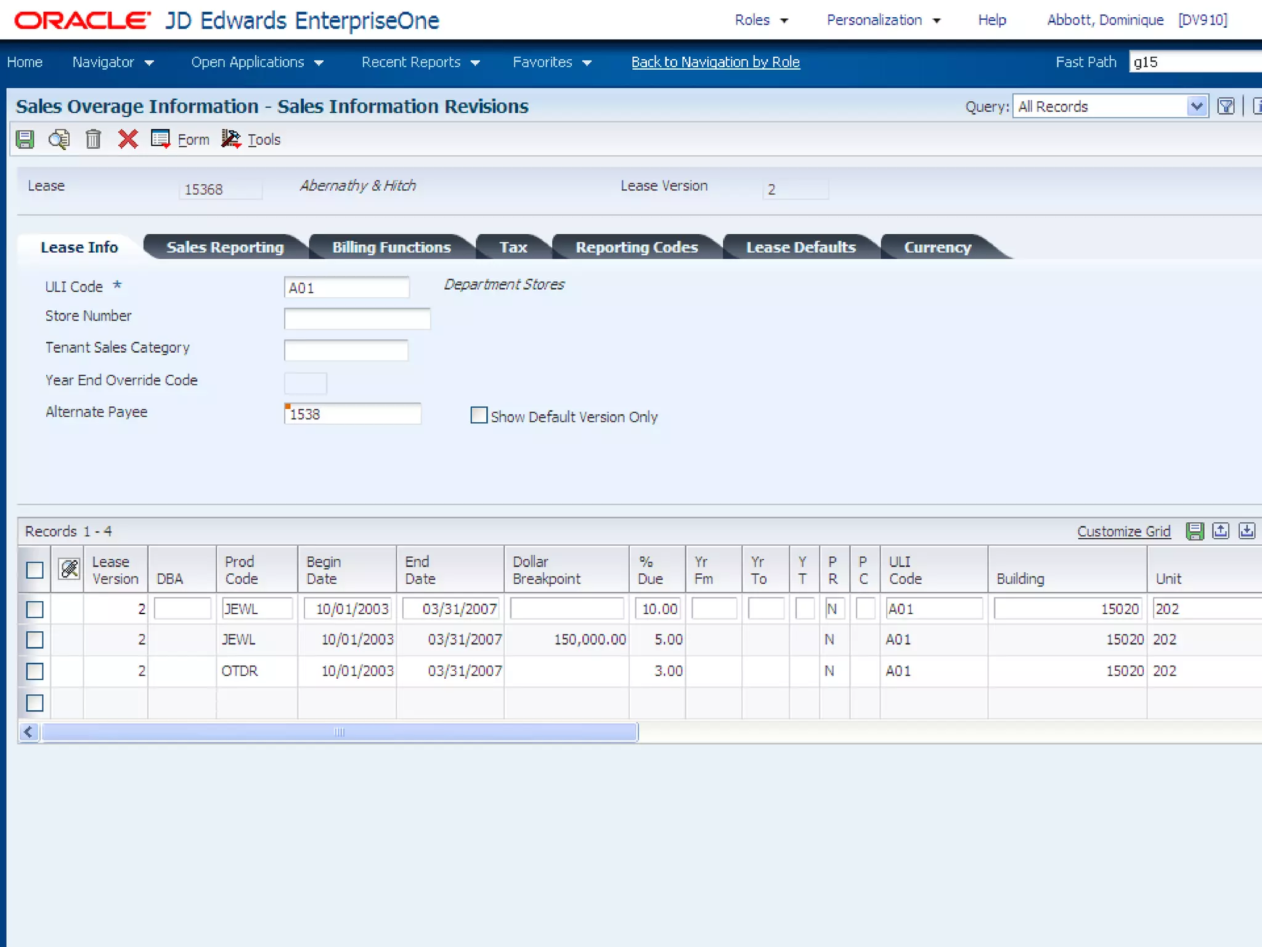The image size is (1262, 947).
Task: Click the Abbott, Dominique user link
Action: (1105, 20)
